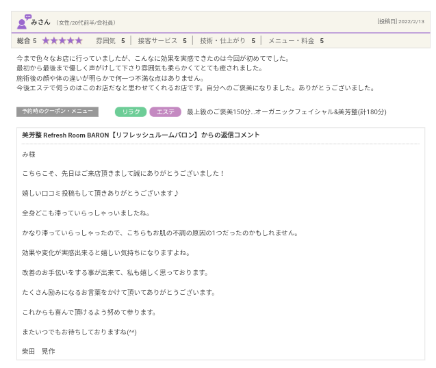Click the middle star of the rating
Image resolution: width=436 pixels, height=368 pixels.
coord(62,41)
